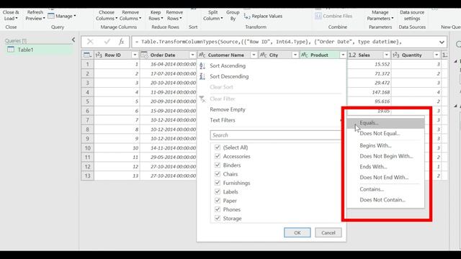Click the Product column data type icon
The image size is (461, 259).
coord(304,55)
